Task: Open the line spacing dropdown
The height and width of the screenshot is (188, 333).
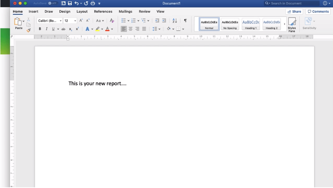Action: point(156,29)
